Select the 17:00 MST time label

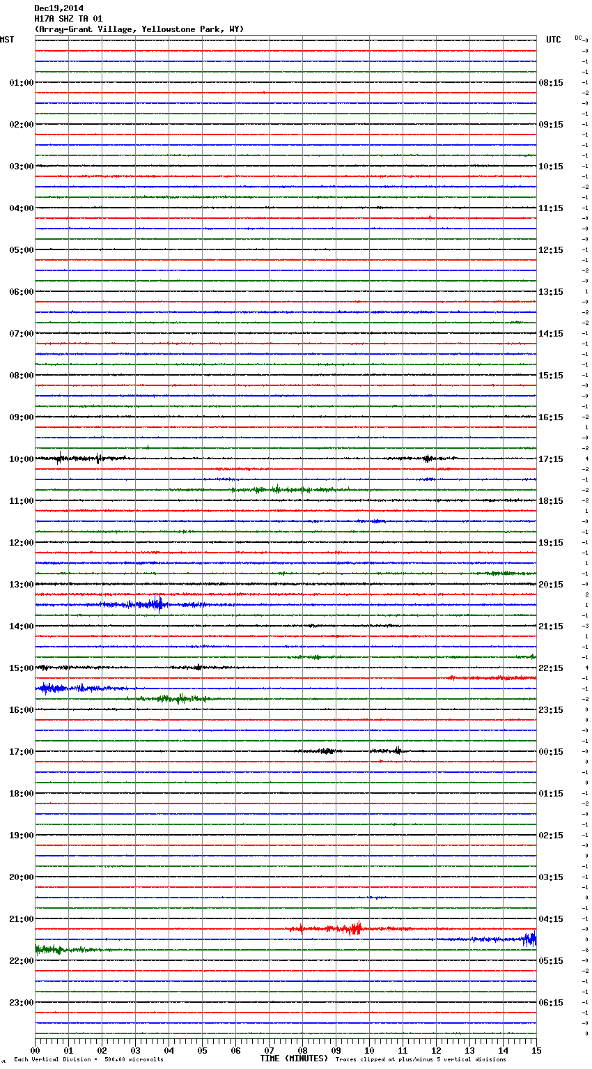[22, 752]
